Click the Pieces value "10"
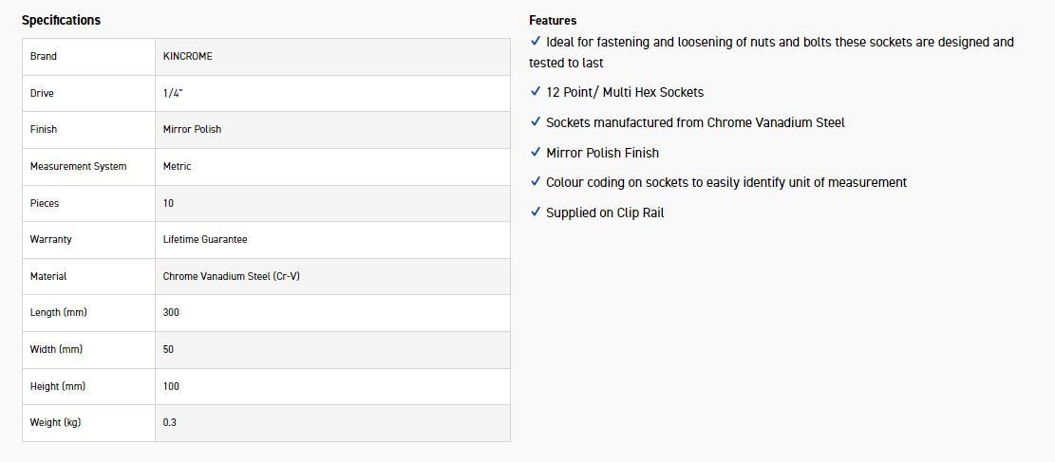 pyautogui.click(x=169, y=203)
